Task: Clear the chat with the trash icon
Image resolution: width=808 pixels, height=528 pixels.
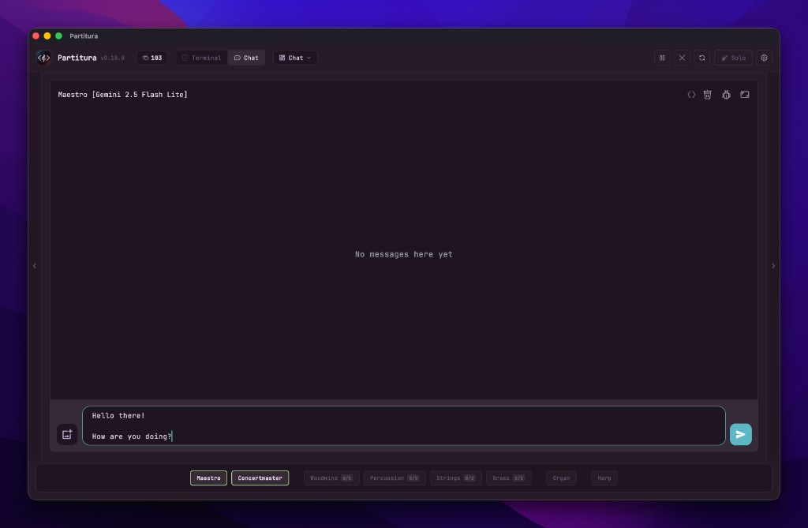Action: point(707,94)
